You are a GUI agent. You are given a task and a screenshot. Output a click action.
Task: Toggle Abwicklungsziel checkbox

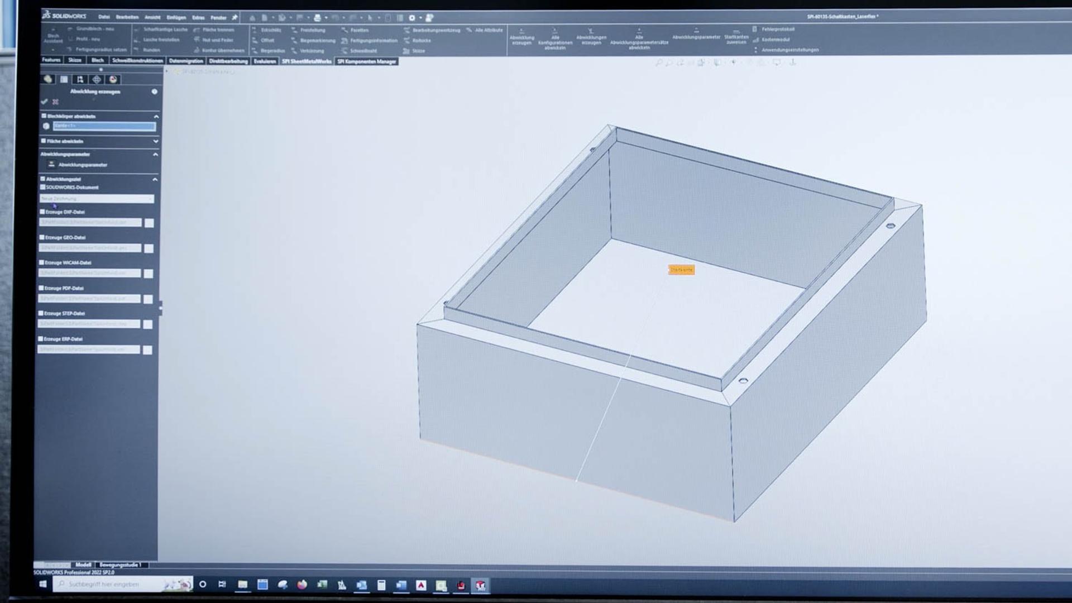tap(42, 179)
